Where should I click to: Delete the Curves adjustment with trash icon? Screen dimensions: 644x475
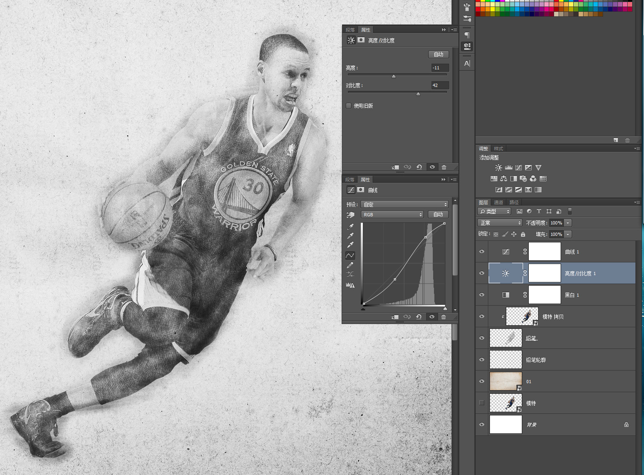pos(443,317)
